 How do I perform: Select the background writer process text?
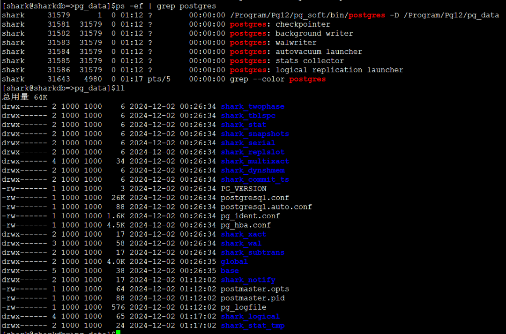point(314,33)
